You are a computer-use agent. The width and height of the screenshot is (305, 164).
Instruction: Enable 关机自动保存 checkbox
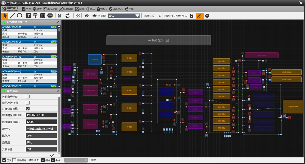(x=28, y=97)
